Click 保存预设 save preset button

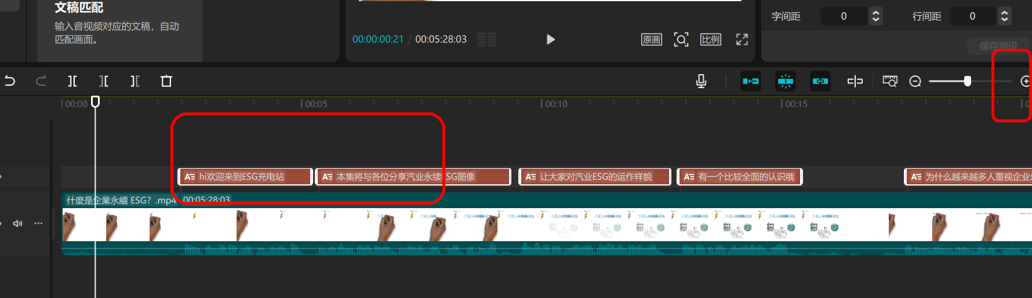[x=998, y=46]
